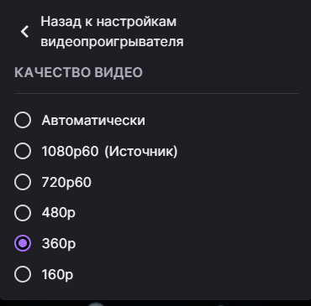Click the divider line under the heading
The width and height of the screenshot is (311, 306).
pos(156,93)
